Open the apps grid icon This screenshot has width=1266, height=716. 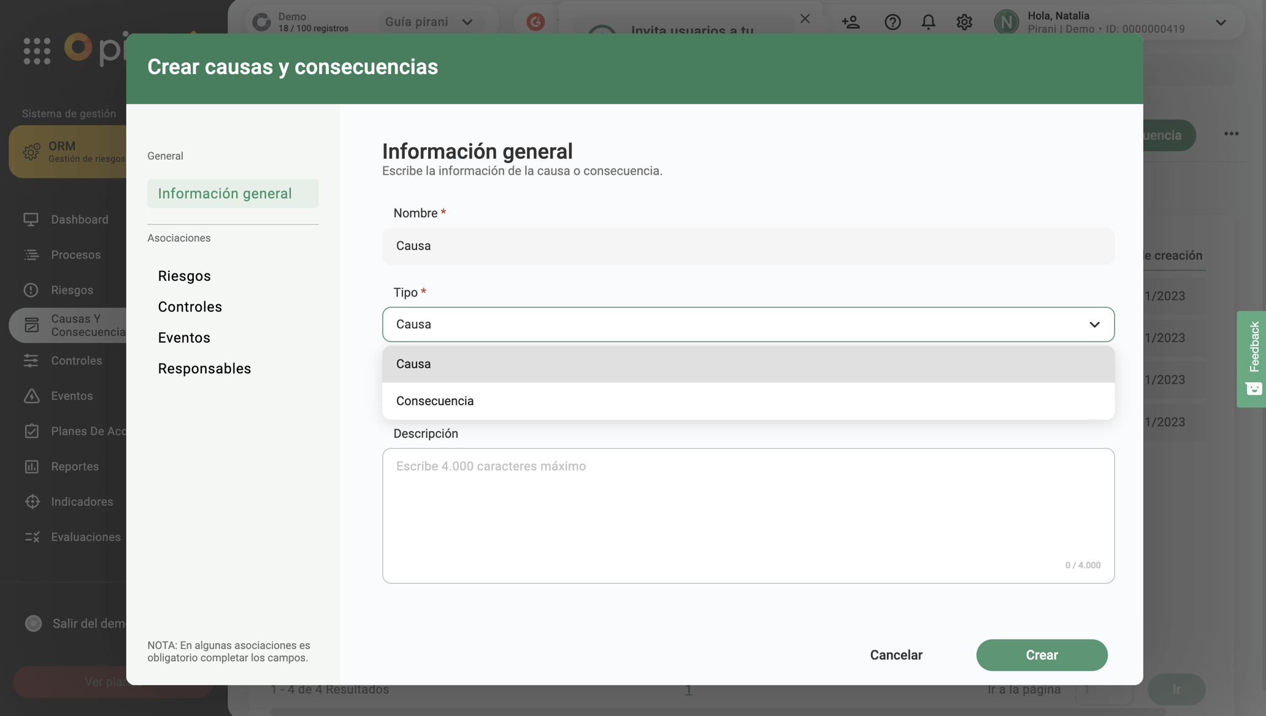[x=37, y=50]
